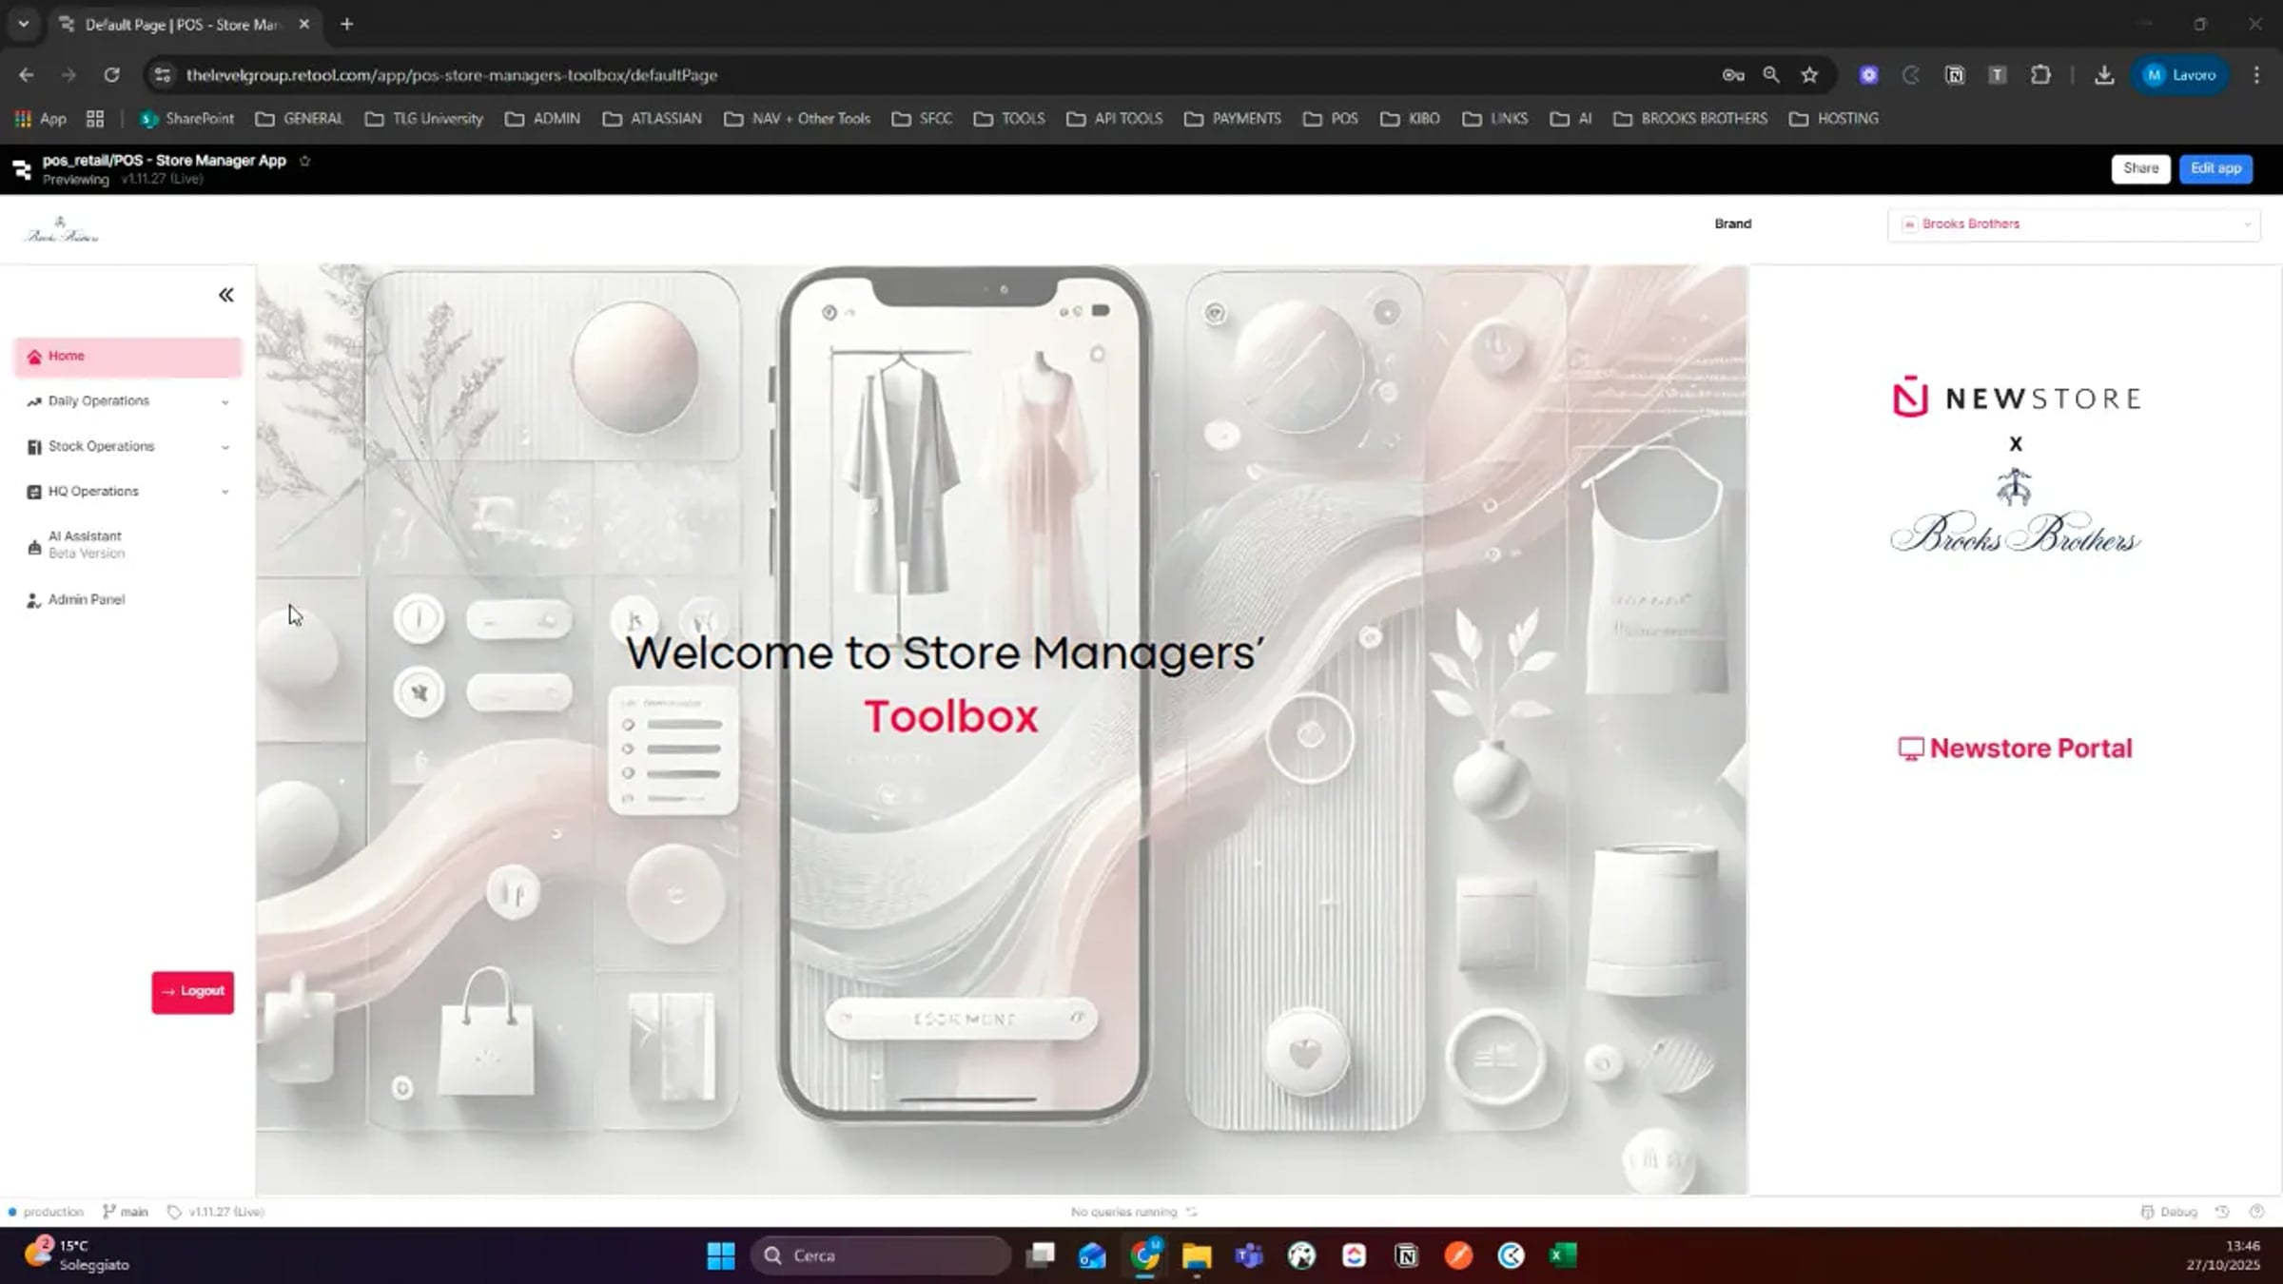Open the Lavoro profile button
This screenshot has width=2283, height=1284.
point(2180,75)
